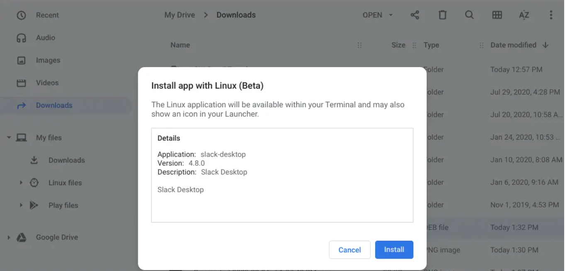This screenshot has height=271, width=565.
Task: Click the download arrow icon under My files
Action: (34, 160)
